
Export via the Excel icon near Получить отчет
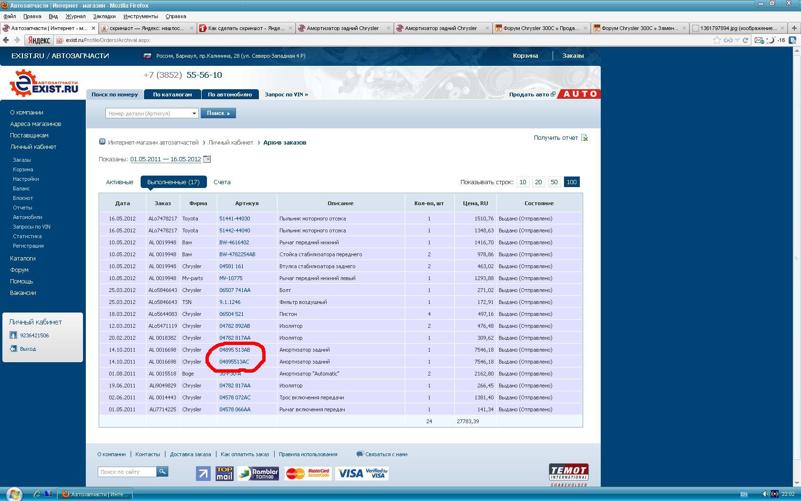pos(585,138)
